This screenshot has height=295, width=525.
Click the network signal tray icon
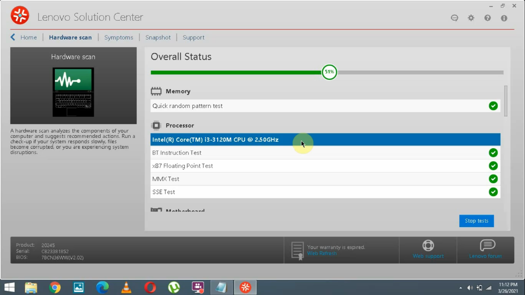point(489,288)
